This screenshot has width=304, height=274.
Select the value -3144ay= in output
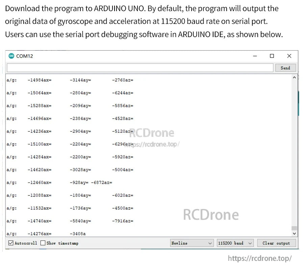(x=80, y=80)
